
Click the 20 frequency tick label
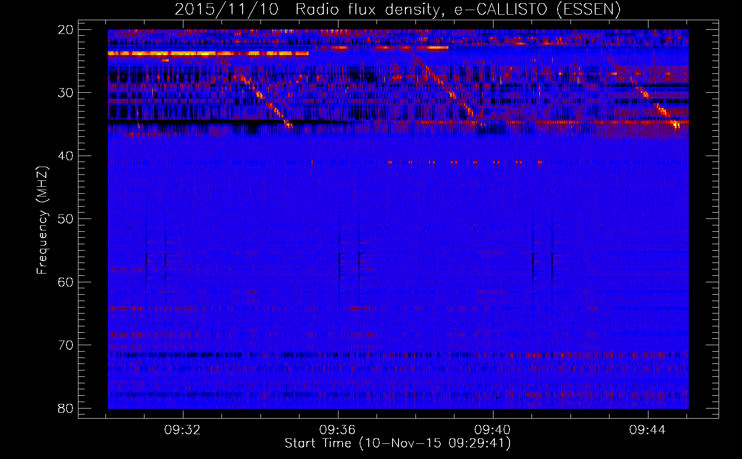coord(66,30)
